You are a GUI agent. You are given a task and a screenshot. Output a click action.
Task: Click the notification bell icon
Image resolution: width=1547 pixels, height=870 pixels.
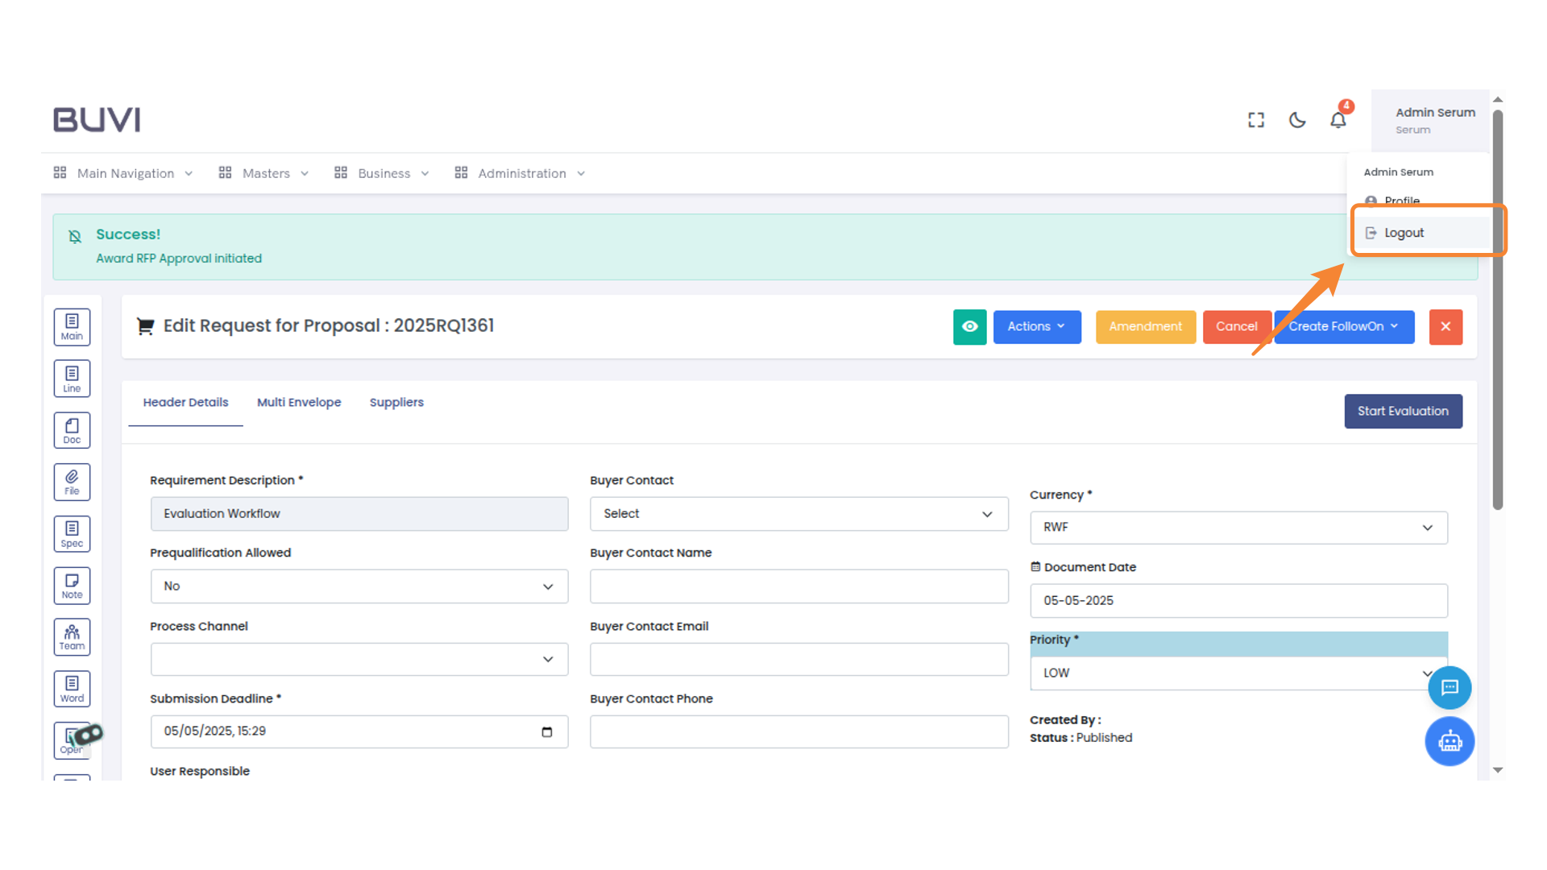click(x=1338, y=120)
